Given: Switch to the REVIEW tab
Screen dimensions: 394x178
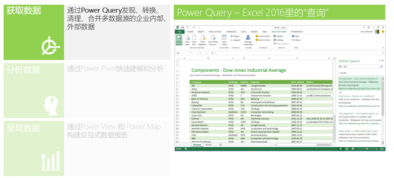Looking at the screenshot, I should (254, 32).
